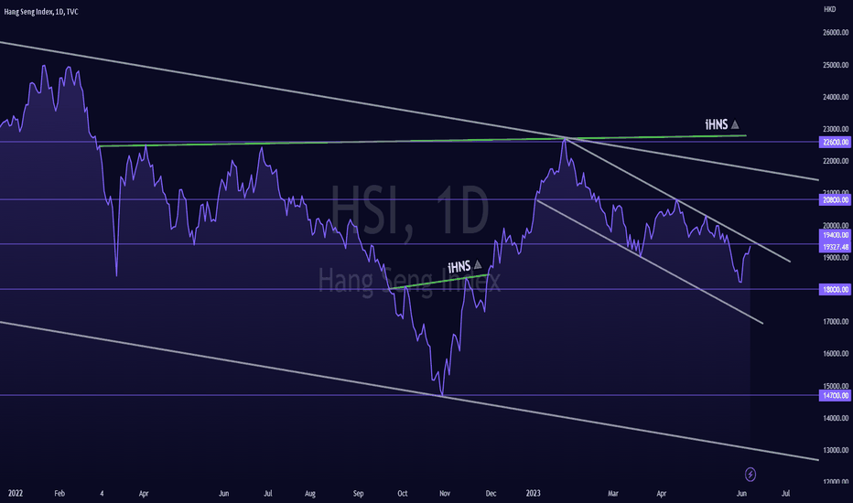The width and height of the screenshot is (853, 503).
Task: Click the 19400.00 price level tag
Action: pyautogui.click(x=835, y=235)
